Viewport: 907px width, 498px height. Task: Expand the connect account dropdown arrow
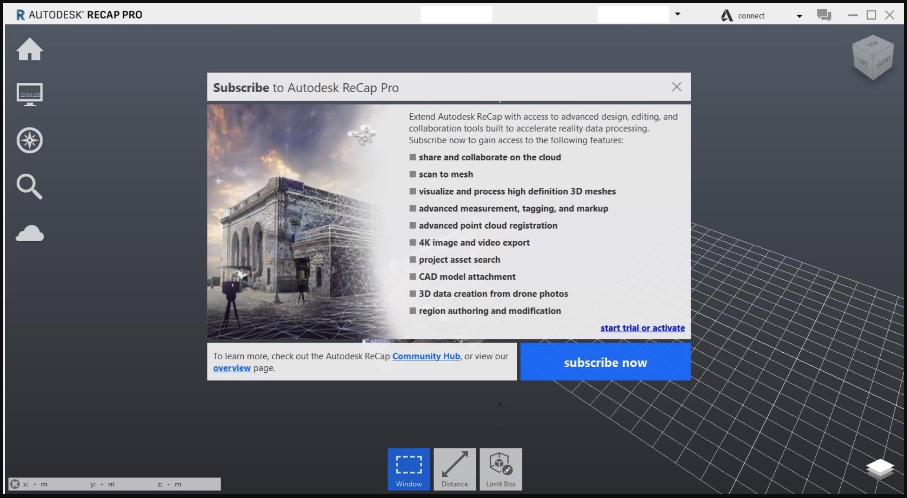[x=799, y=16]
